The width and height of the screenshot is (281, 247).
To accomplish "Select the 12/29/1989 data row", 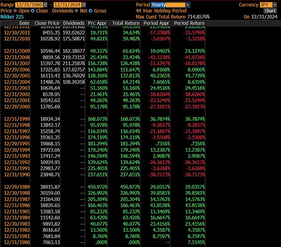I will (x=105, y=187).
